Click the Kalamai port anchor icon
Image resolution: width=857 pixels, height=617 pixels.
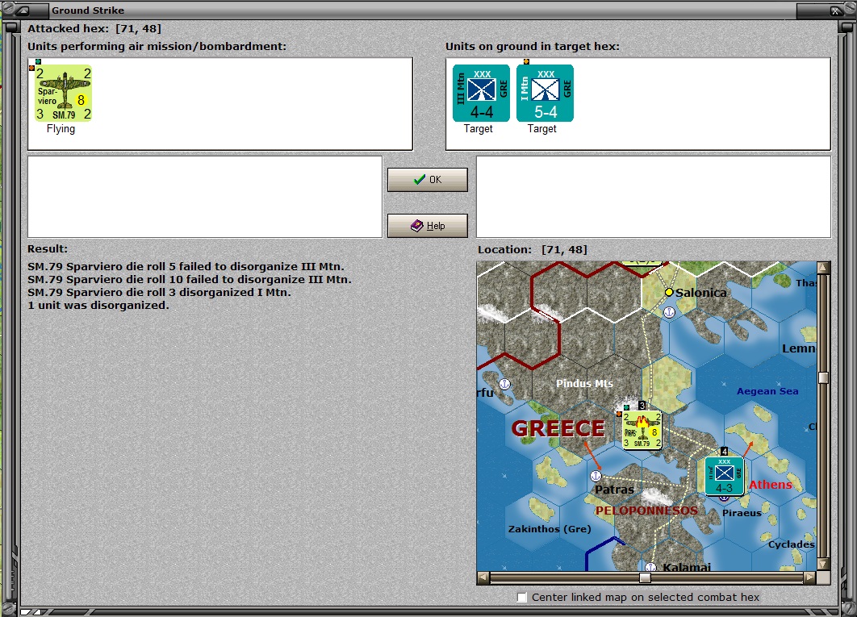click(x=650, y=567)
